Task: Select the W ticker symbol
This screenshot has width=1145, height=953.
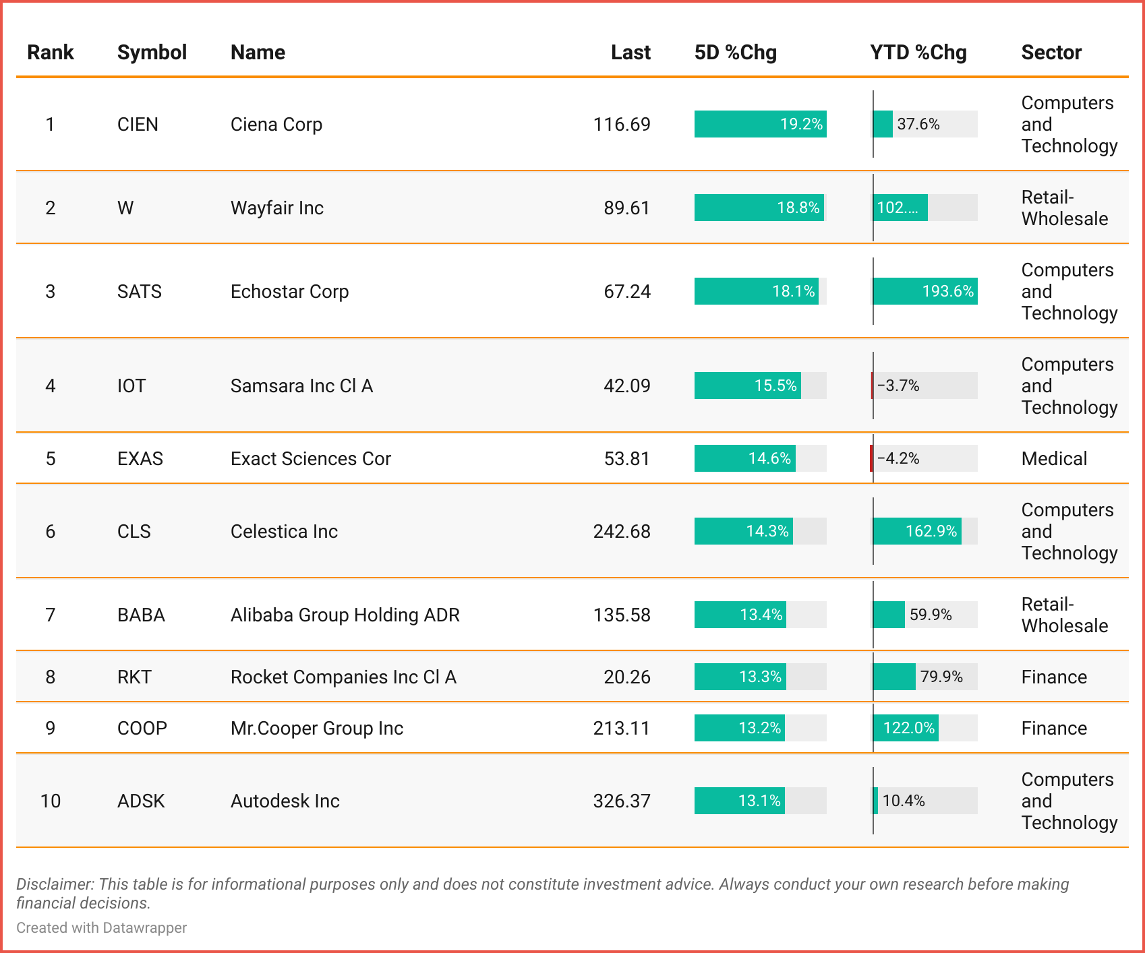Action: pyautogui.click(x=125, y=208)
